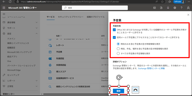Follow the Exchange 管理センターに移動 link

click(x=151, y=68)
